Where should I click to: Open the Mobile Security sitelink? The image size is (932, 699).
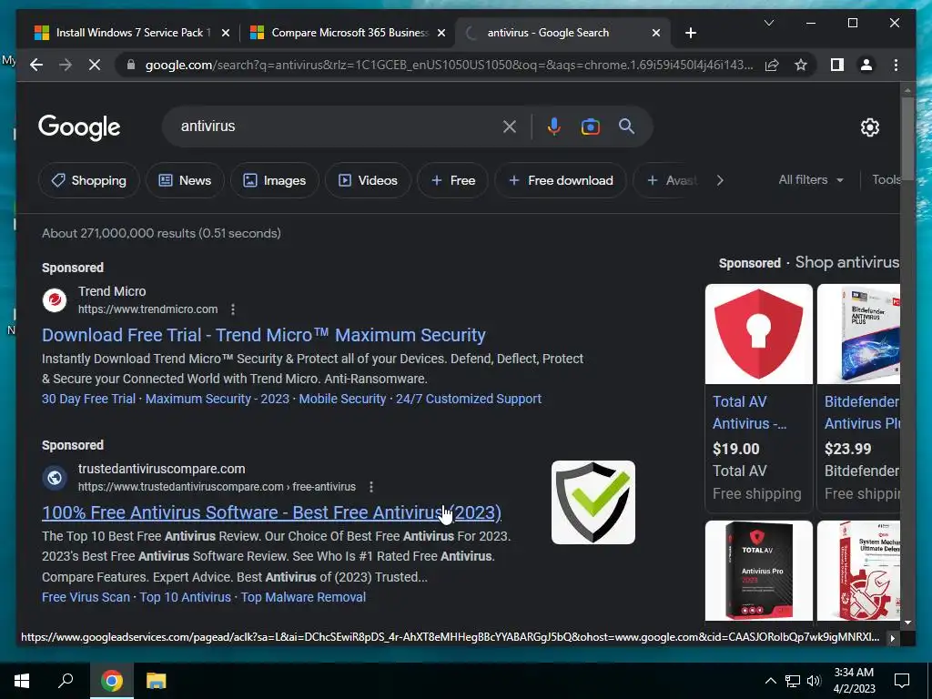tap(342, 399)
